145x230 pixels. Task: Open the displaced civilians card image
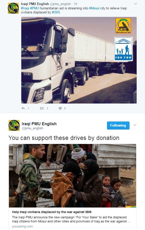tap(72, 176)
